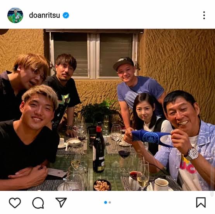Tap the wine bottle in the photo
The height and width of the screenshot is (214, 215).
coord(99,148)
